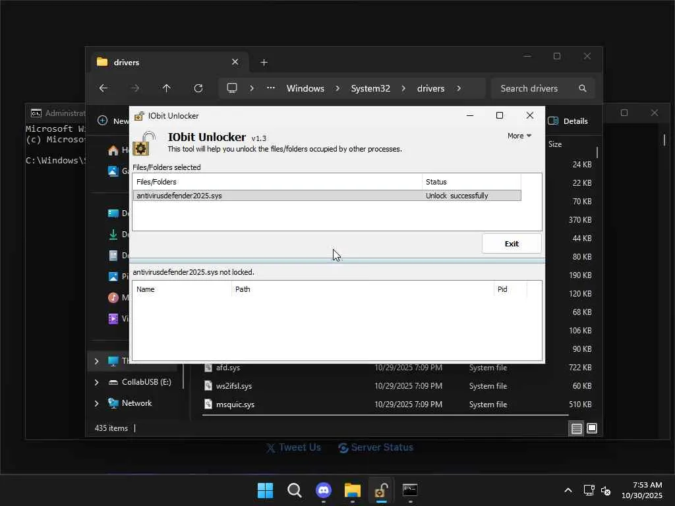Click the terminal icon in the taskbar
The height and width of the screenshot is (506, 675).
coord(410,490)
